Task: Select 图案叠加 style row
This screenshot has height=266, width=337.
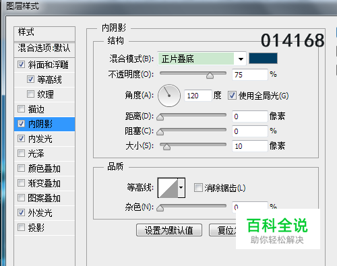Action: coord(44,198)
